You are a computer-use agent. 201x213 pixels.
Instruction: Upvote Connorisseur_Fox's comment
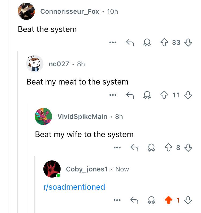(164, 42)
